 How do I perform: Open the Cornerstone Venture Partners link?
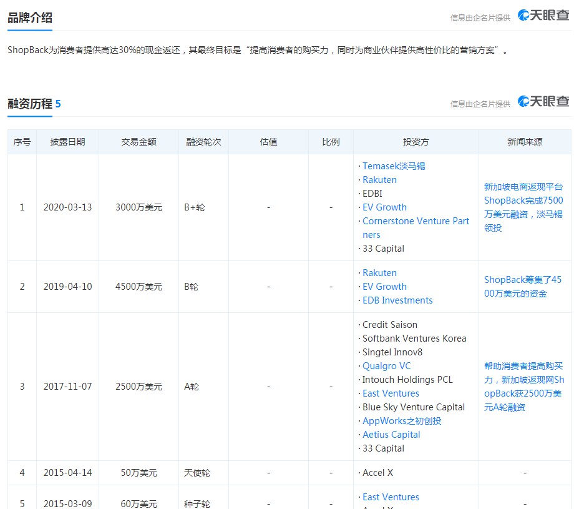coord(416,228)
